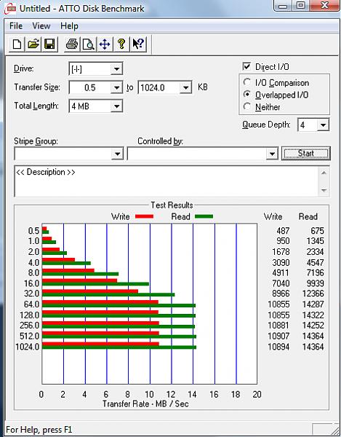
Task: Click read value 14322 in results
Action: click(x=313, y=315)
